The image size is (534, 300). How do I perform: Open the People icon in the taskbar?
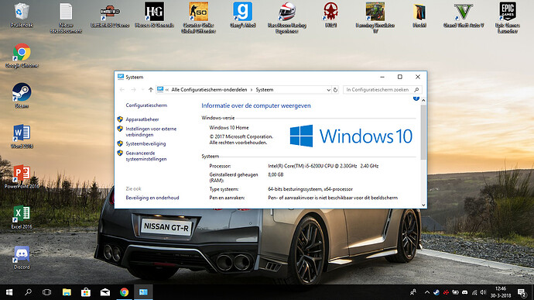[x=413, y=292]
